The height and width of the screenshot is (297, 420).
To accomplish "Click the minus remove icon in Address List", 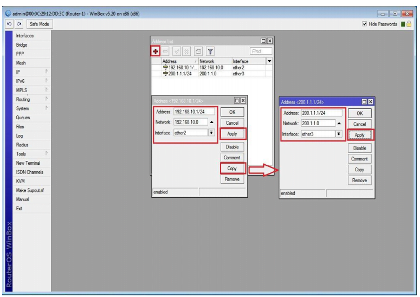I will tap(165, 51).
